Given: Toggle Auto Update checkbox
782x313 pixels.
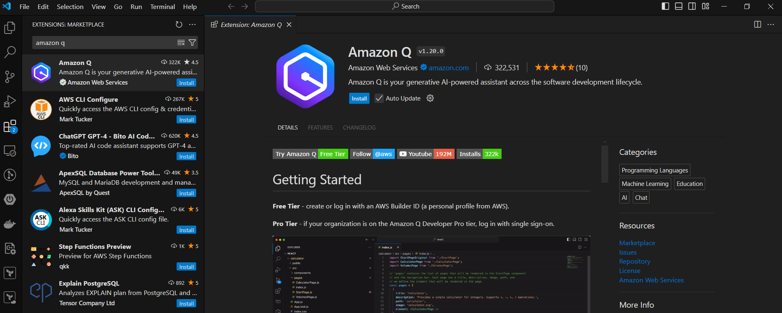Looking at the screenshot, I should pos(379,98).
